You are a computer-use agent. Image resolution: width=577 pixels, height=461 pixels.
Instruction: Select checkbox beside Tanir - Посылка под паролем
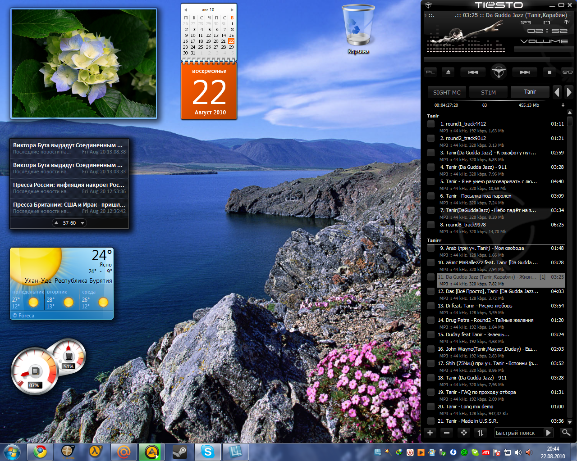tap(431, 196)
